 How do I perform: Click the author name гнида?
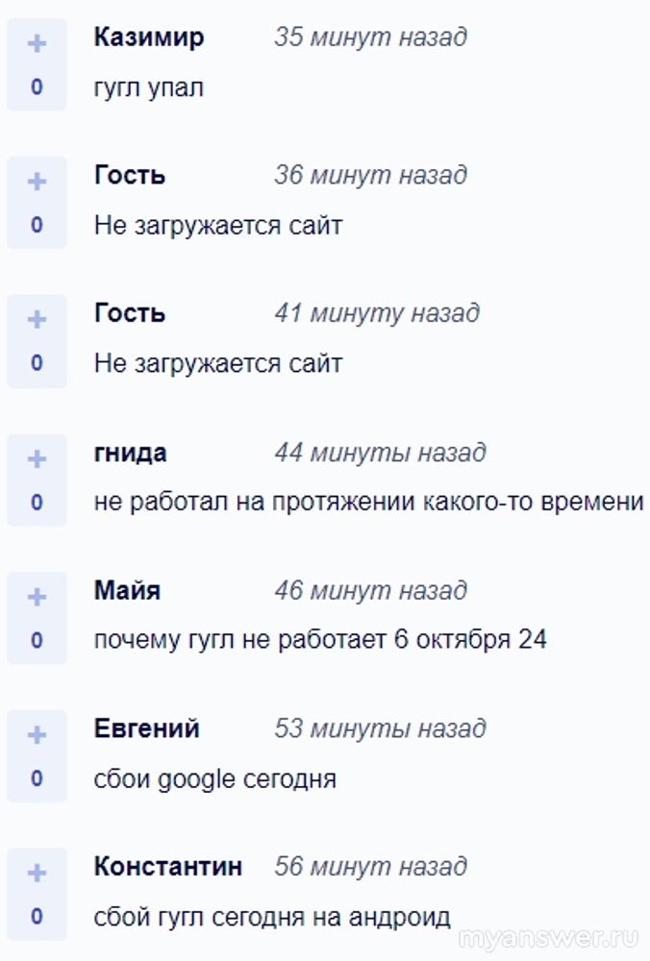click(x=130, y=452)
